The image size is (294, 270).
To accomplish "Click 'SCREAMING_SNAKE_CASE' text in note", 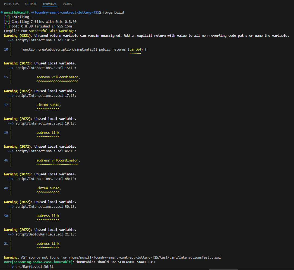I will (x=137, y=262).
